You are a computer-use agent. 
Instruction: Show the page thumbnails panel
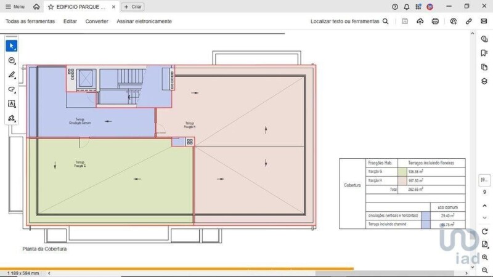[484, 67]
